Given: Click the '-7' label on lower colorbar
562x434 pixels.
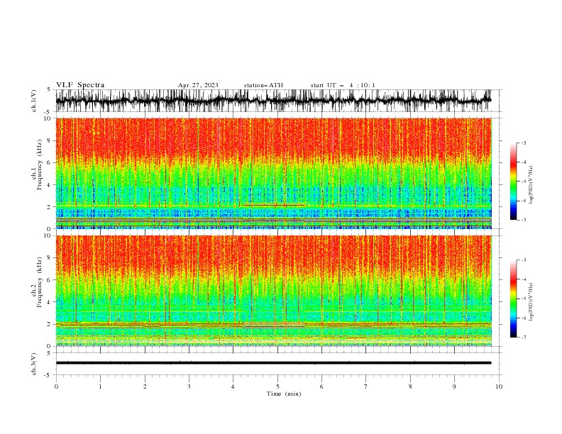Looking at the screenshot, I should [x=523, y=338].
